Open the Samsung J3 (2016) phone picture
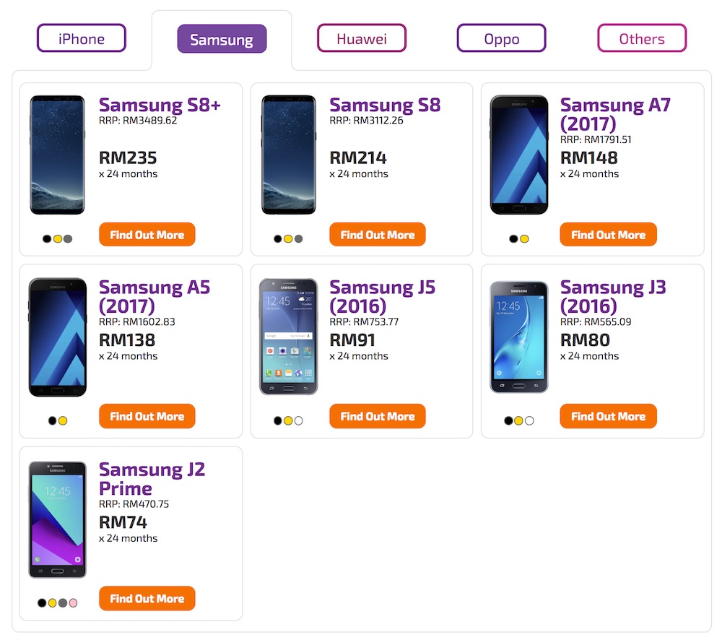 [518, 337]
